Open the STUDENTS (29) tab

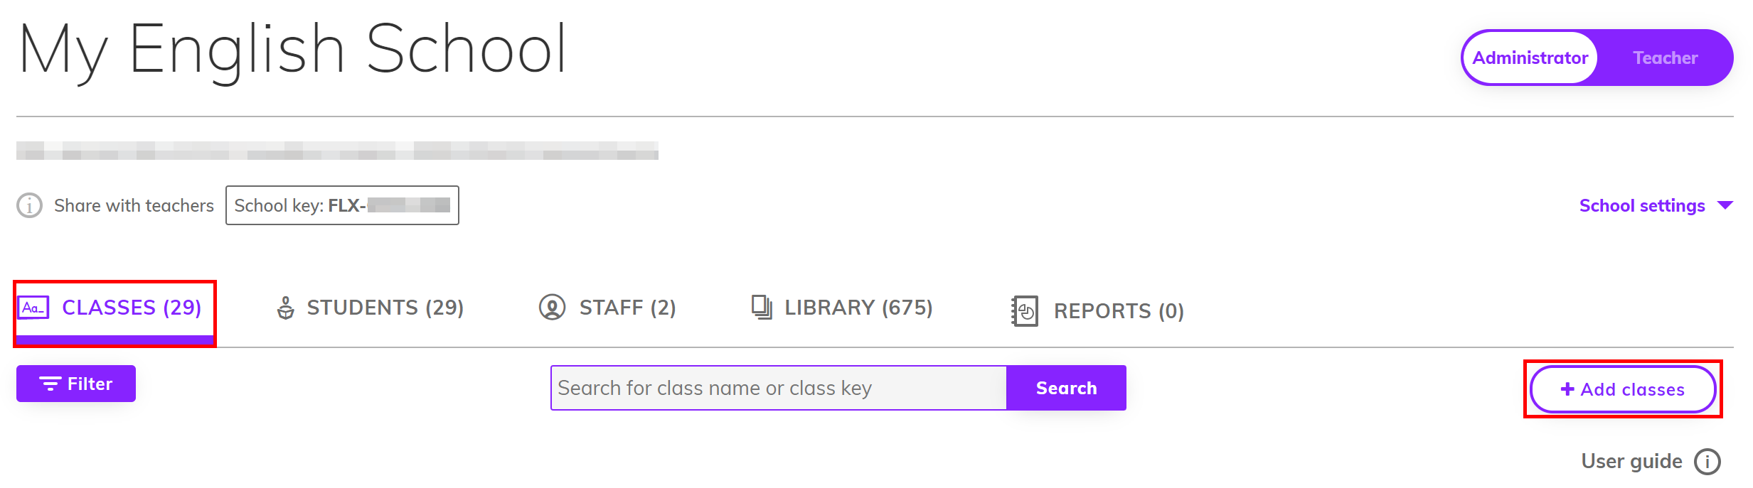[371, 307]
